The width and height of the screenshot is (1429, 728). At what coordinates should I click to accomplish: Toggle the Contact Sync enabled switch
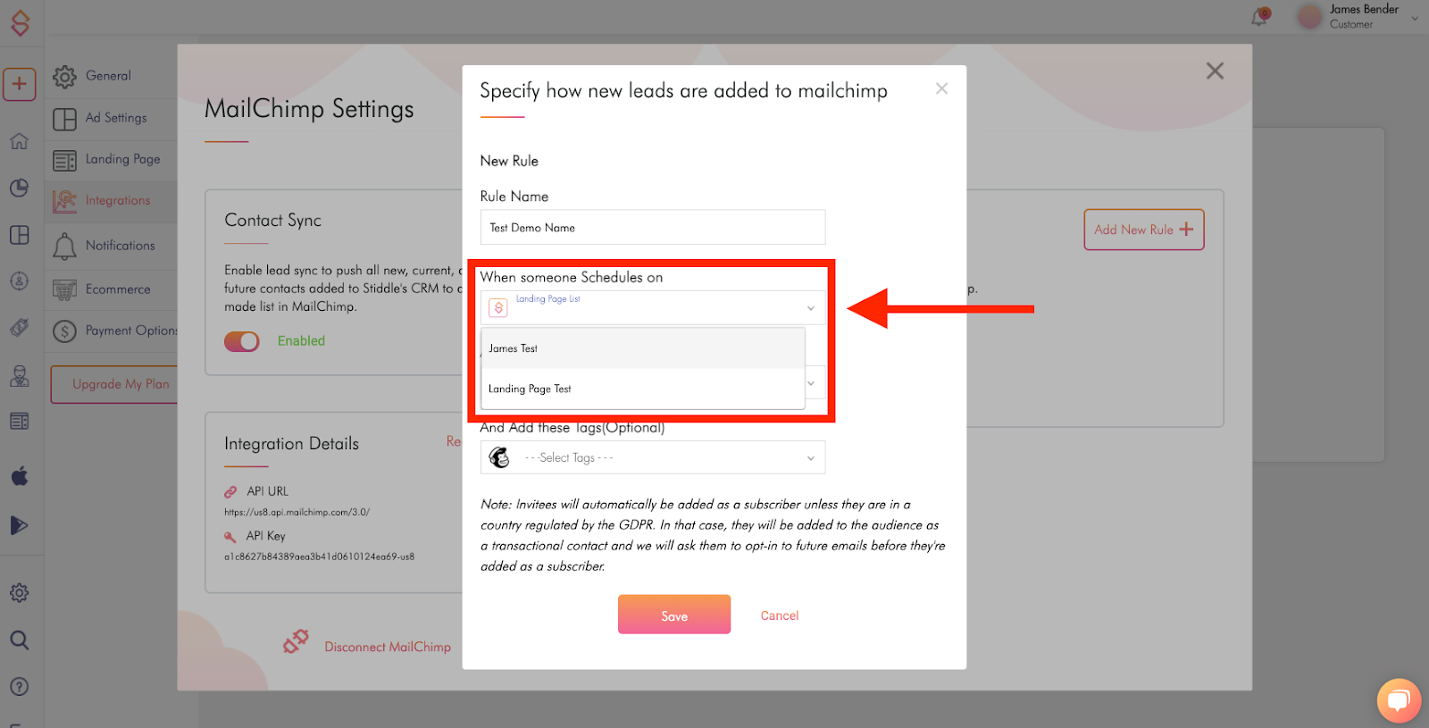pyautogui.click(x=241, y=341)
